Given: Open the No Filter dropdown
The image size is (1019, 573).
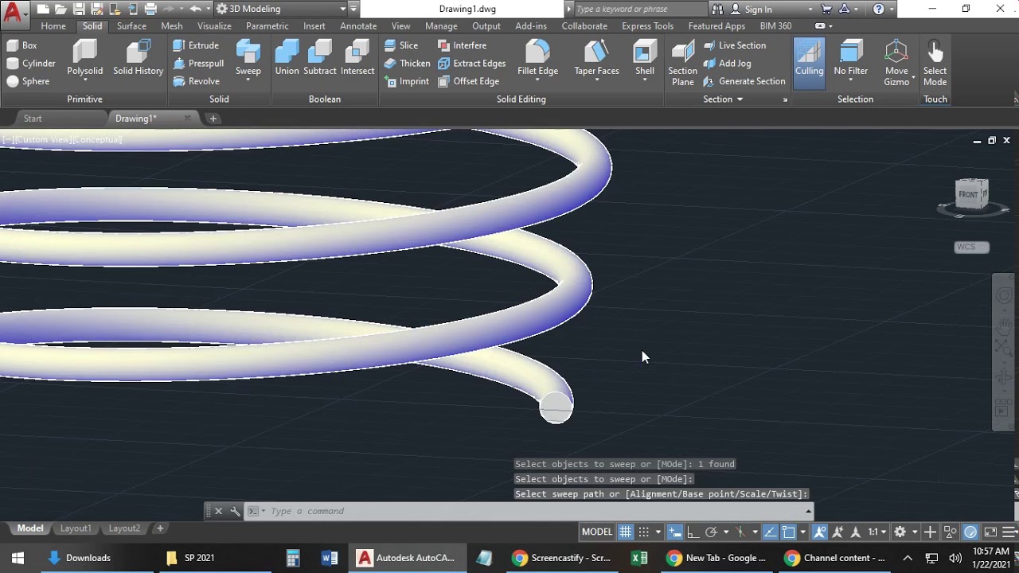Looking at the screenshot, I should click(x=850, y=80).
